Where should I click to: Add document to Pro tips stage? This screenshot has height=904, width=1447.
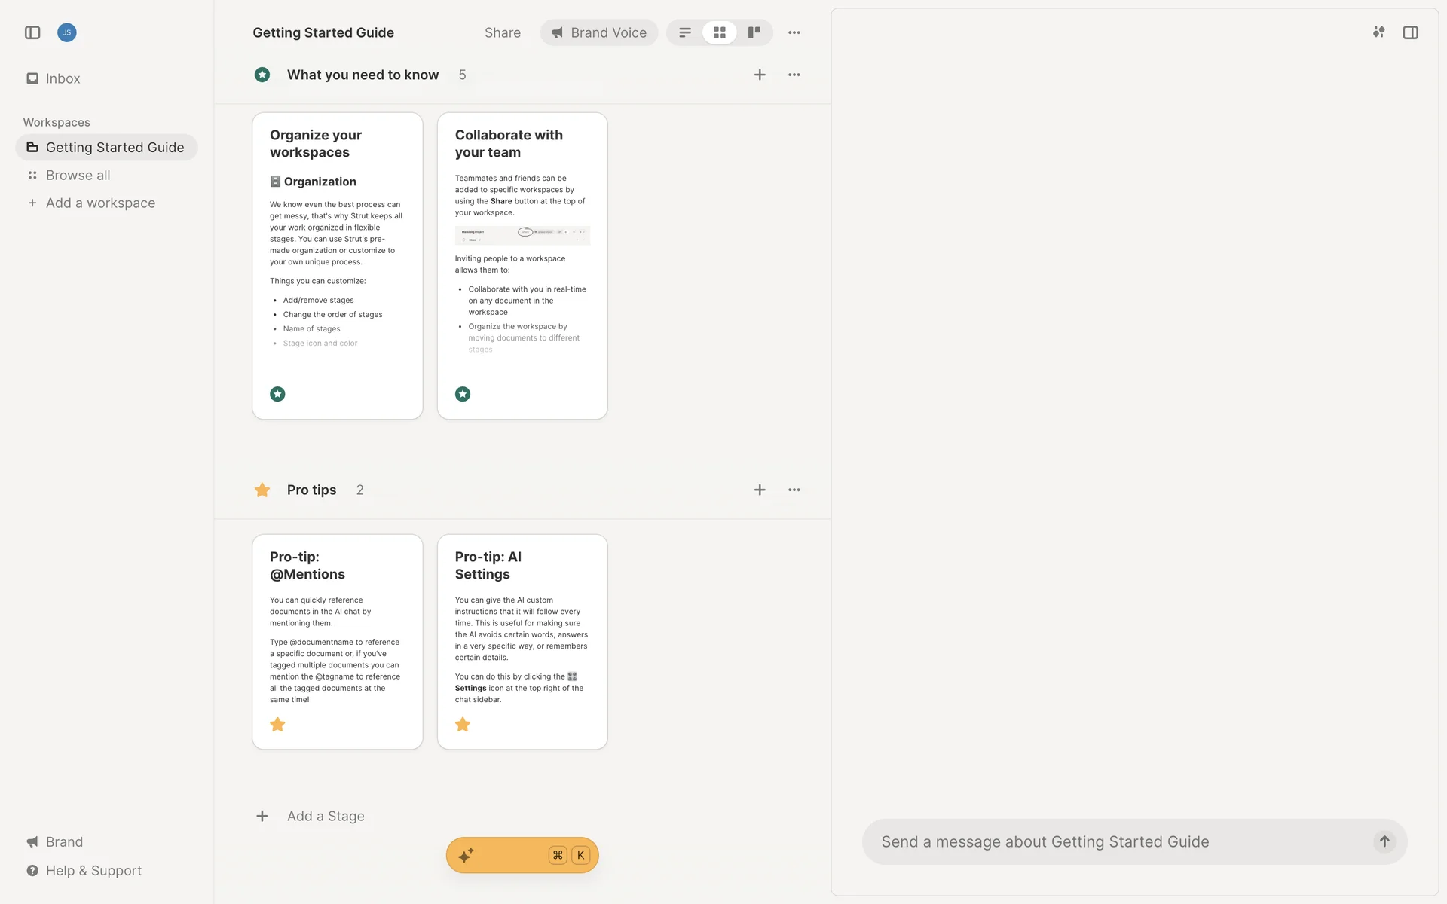(760, 490)
